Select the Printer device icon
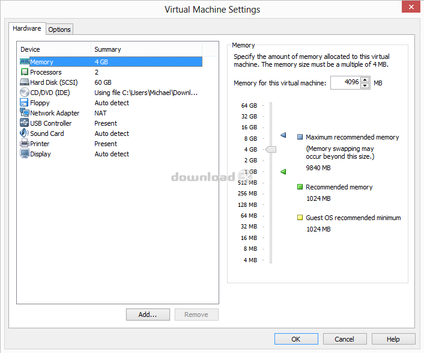Screen dimensions: 424x353 (x=25, y=144)
